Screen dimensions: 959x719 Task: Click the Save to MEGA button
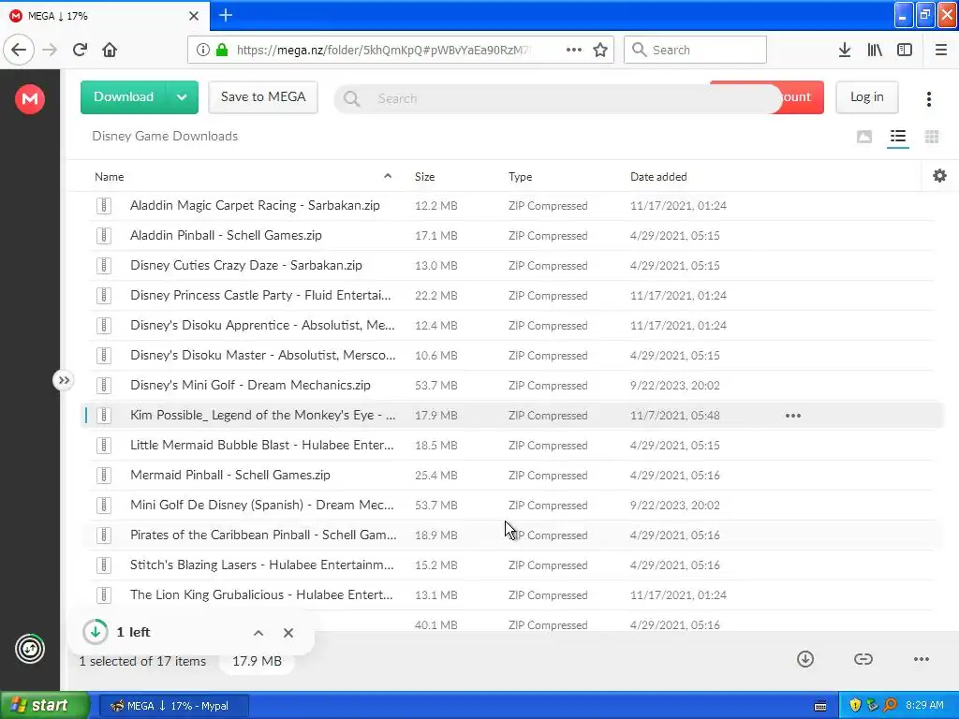263,97
